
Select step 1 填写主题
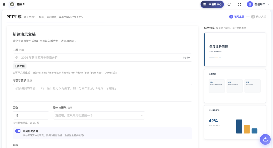237,17
